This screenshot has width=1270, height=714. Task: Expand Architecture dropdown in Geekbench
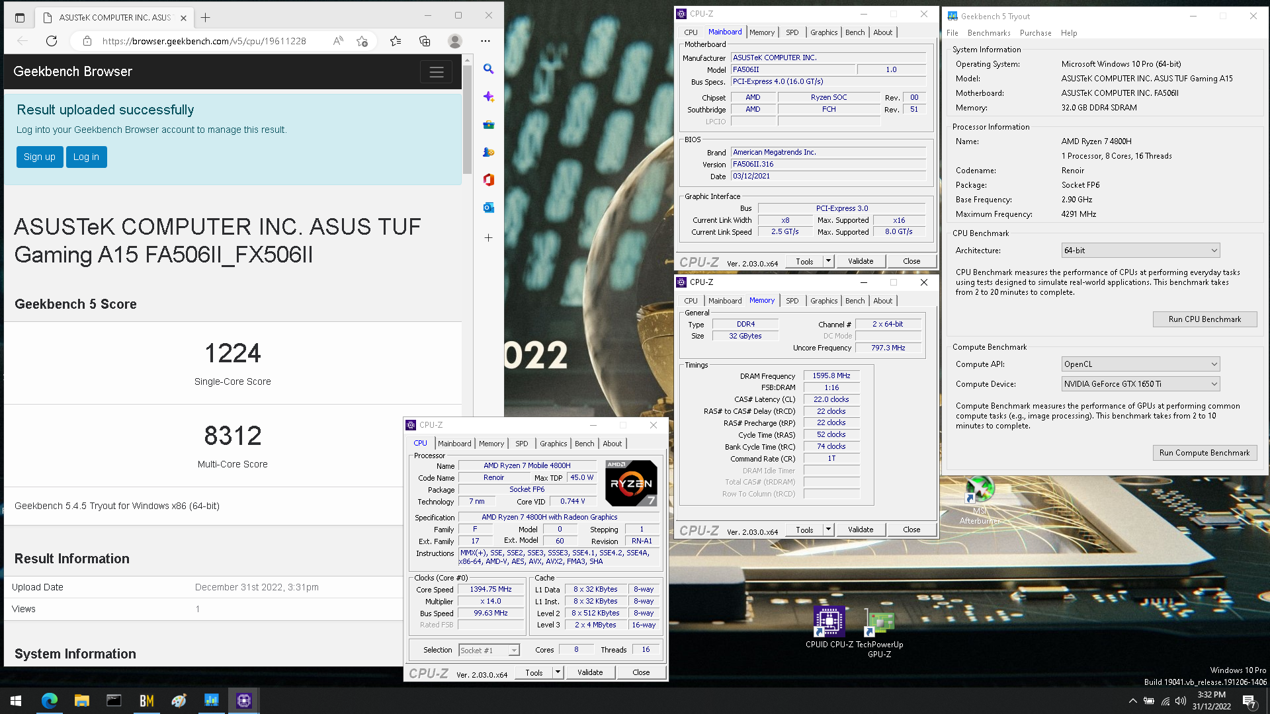tap(1140, 251)
